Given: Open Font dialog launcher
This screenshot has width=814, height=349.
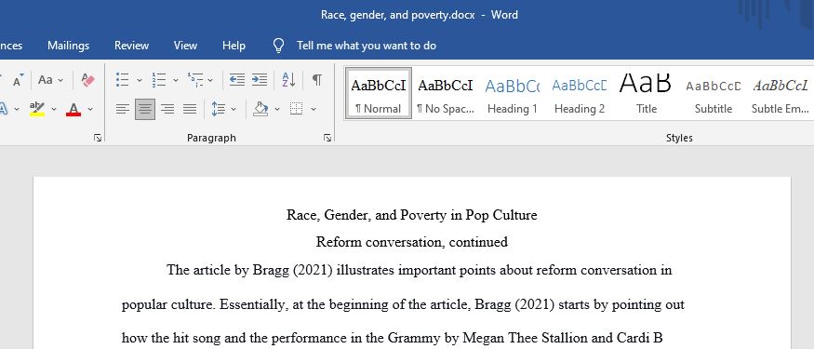Looking at the screenshot, I should (98, 138).
